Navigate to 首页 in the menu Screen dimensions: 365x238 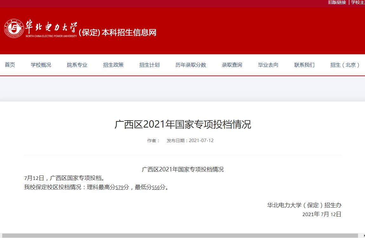(10, 65)
